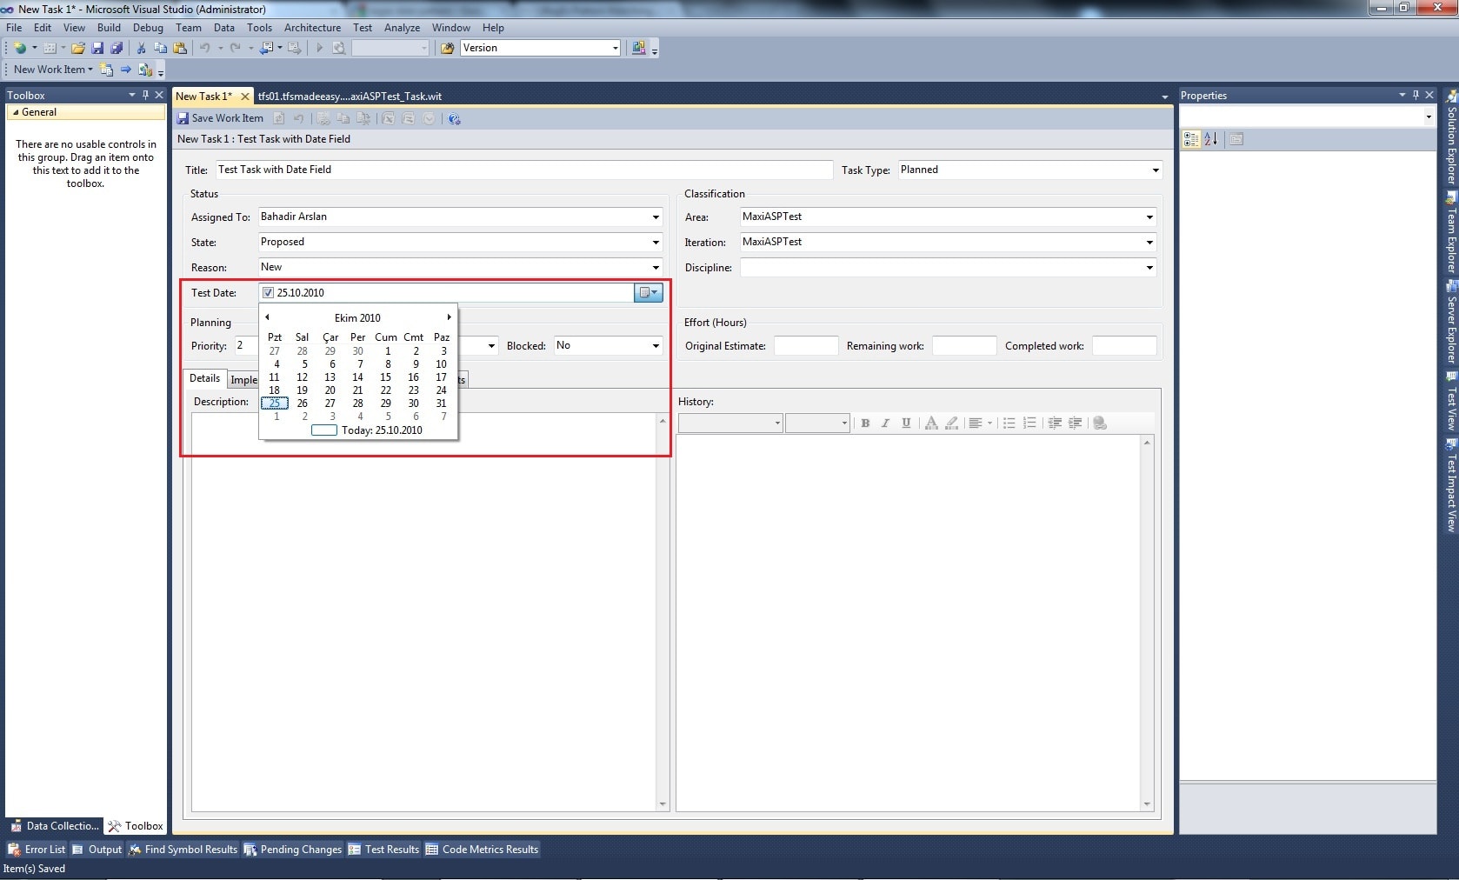Click the Paste clipboard icon

tap(181, 48)
